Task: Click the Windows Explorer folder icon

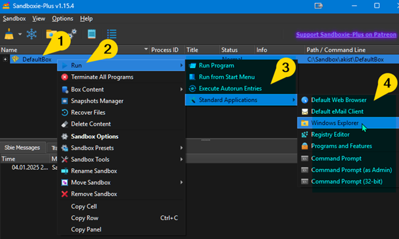Action: pyautogui.click(x=305, y=123)
